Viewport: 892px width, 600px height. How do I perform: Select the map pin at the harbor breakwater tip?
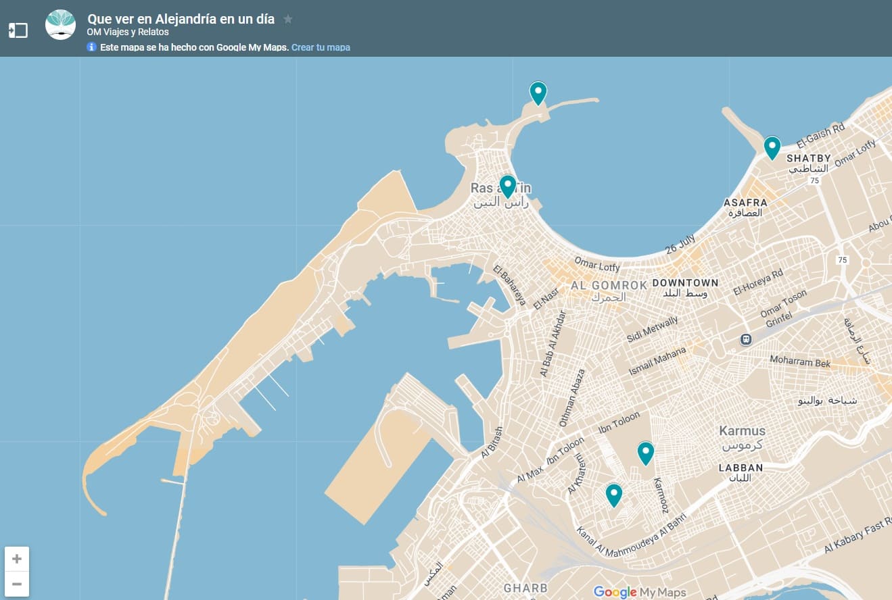(538, 93)
